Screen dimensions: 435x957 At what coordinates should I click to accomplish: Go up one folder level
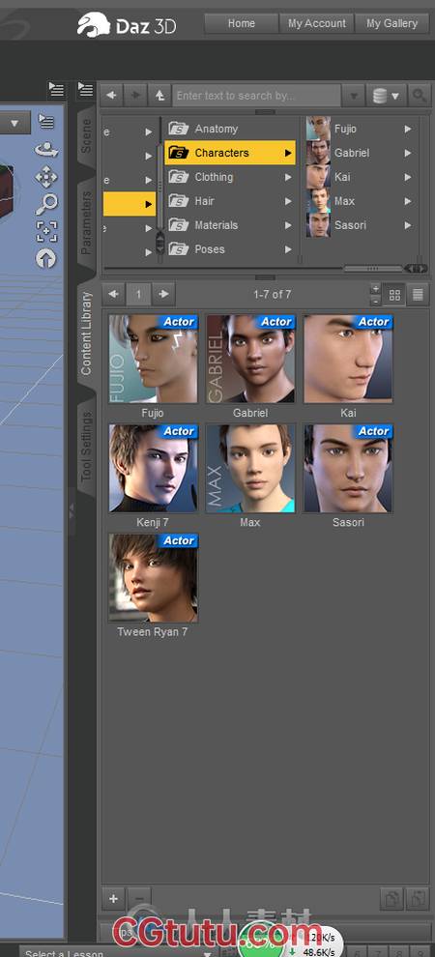(x=159, y=95)
